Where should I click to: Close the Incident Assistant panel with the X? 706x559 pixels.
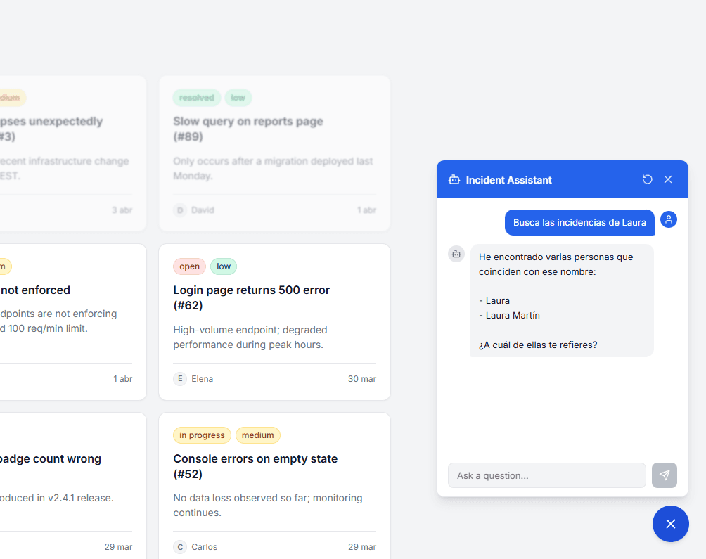point(667,179)
